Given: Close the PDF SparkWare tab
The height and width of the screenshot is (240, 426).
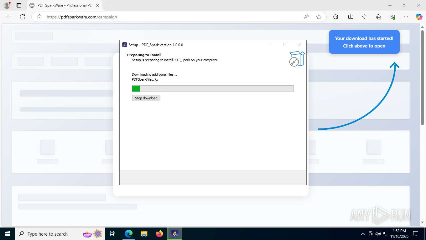Looking at the screenshot, I should (97, 5).
